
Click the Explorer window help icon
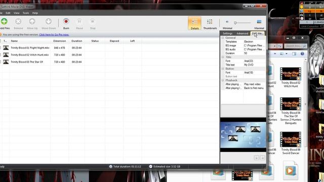[x=302, y=54]
